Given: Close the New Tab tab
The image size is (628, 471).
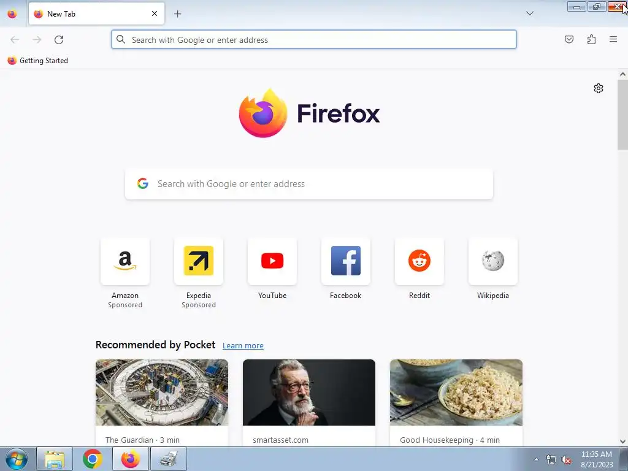Looking at the screenshot, I should click(x=155, y=13).
